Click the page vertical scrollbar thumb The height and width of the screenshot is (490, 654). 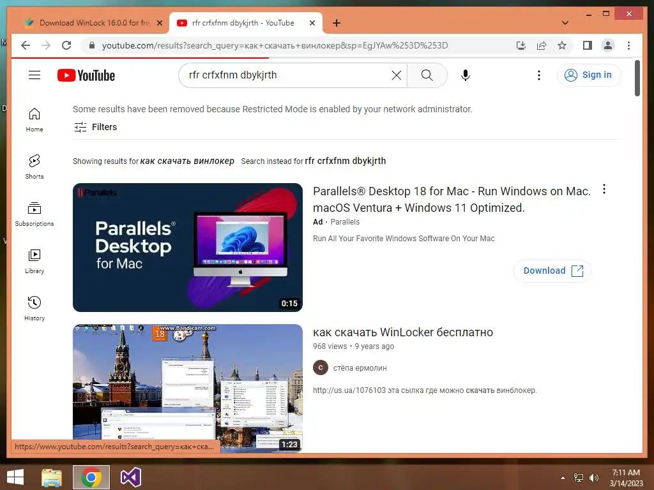[637, 78]
